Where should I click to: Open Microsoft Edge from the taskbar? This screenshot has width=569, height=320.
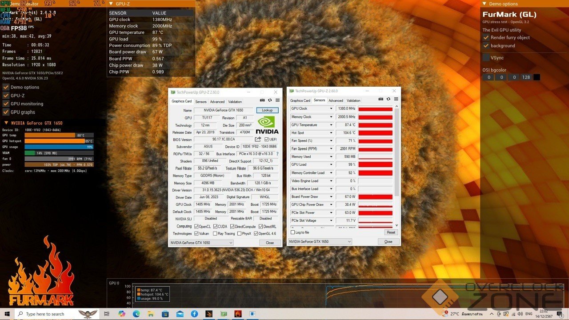[136, 314]
